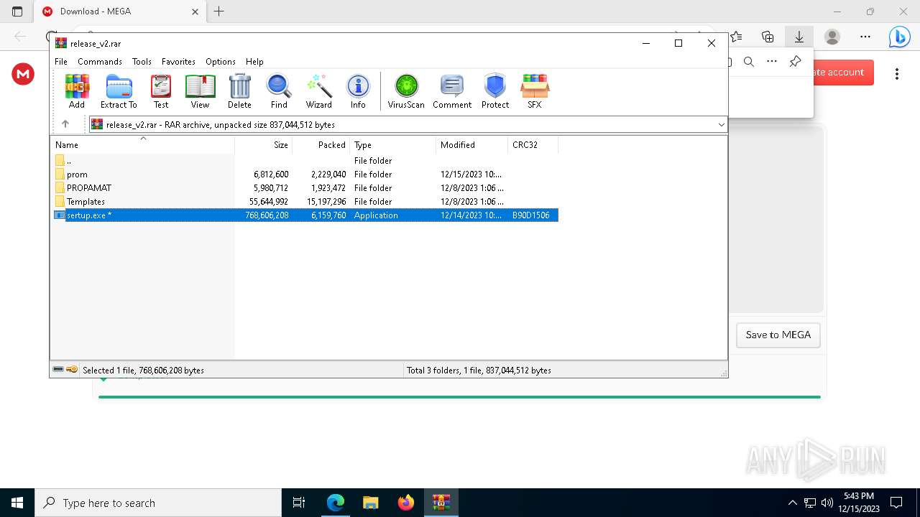920x517 pixels.
Task: Click the Delete trash can icon
Action: (239, 91)
